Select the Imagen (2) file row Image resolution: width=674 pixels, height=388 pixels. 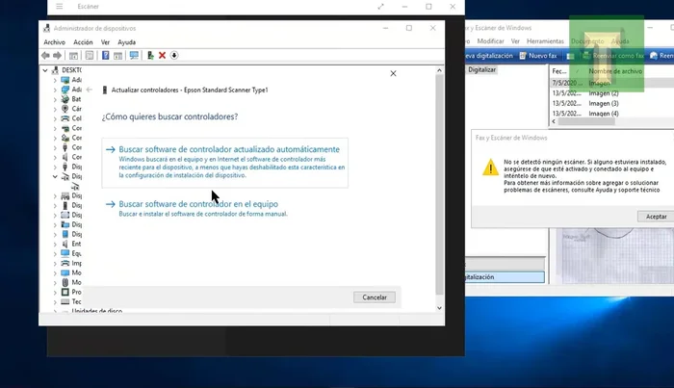point(612,93)
